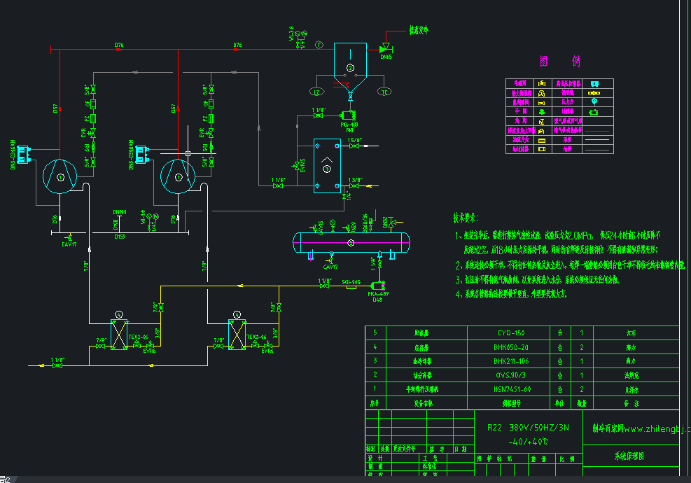The image size is (691, 483).
Task: Pick the blue suction line sample in legend
Action: tap(596, 121)
